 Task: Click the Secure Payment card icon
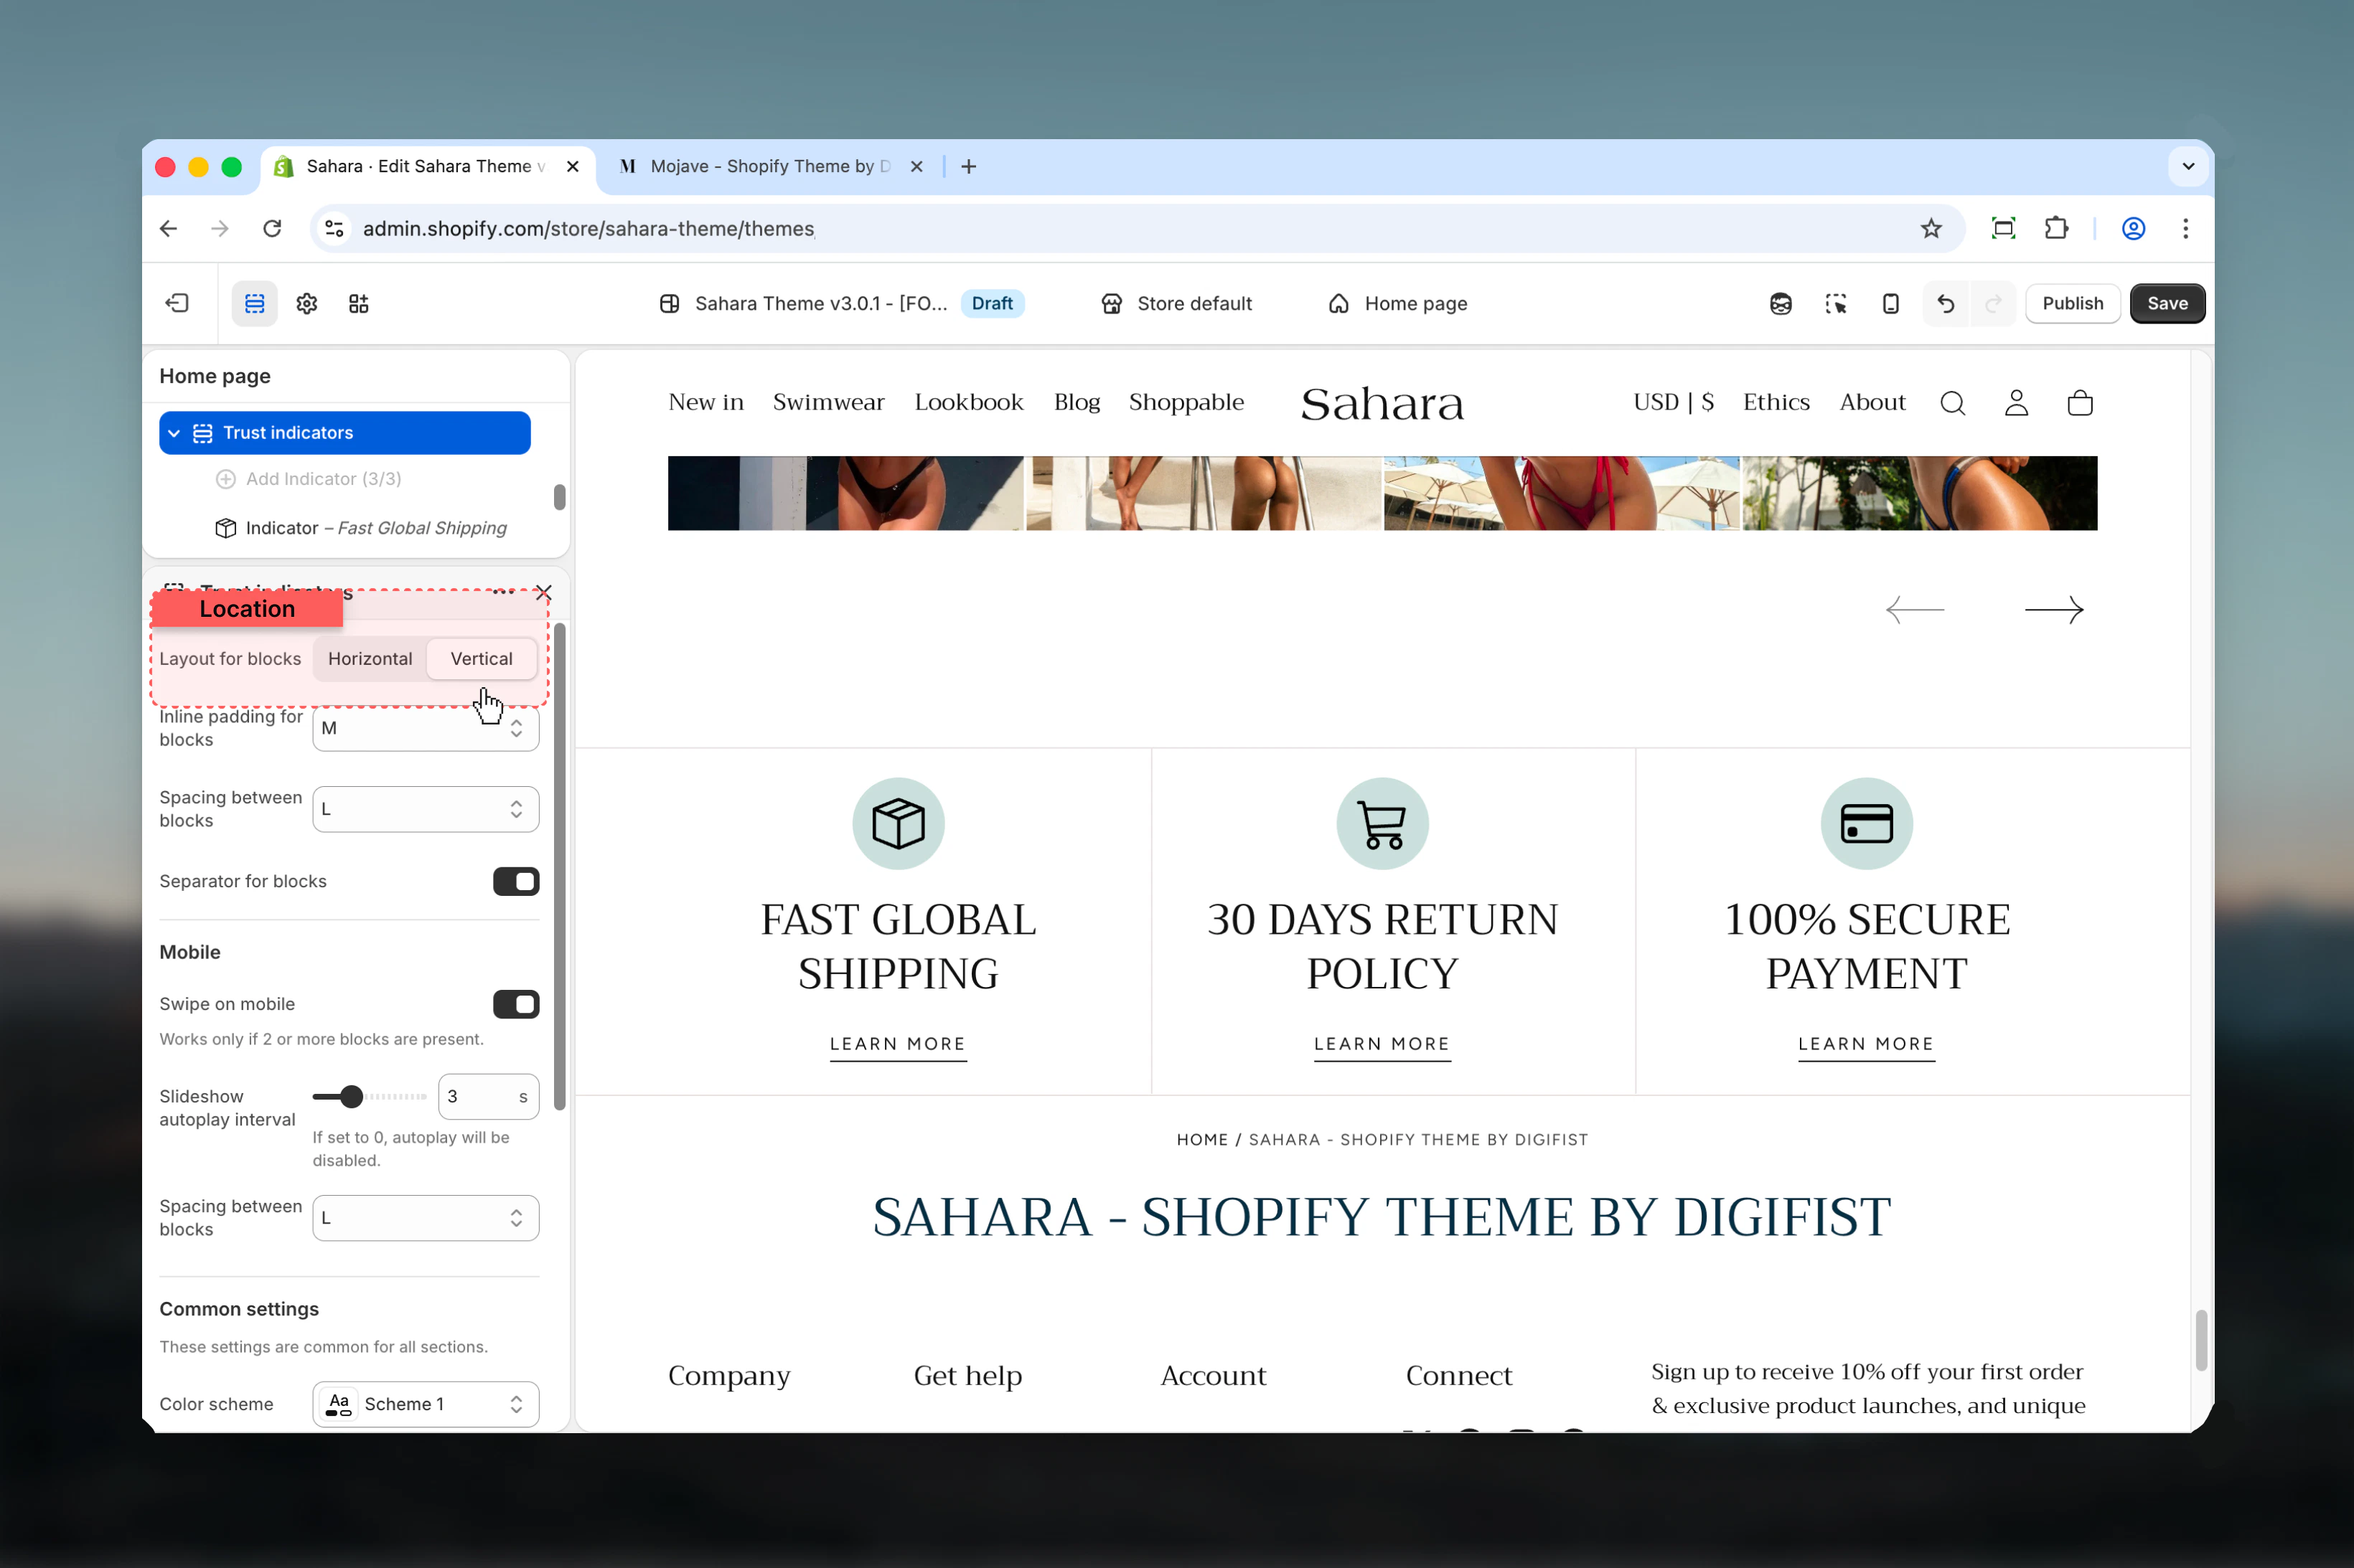1867,824
